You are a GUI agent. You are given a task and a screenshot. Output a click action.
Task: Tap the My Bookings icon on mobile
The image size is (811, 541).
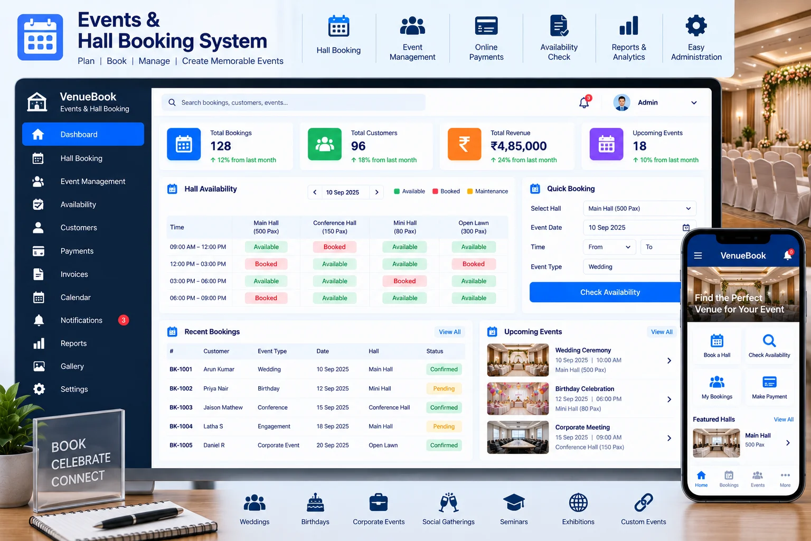(717, 382)
